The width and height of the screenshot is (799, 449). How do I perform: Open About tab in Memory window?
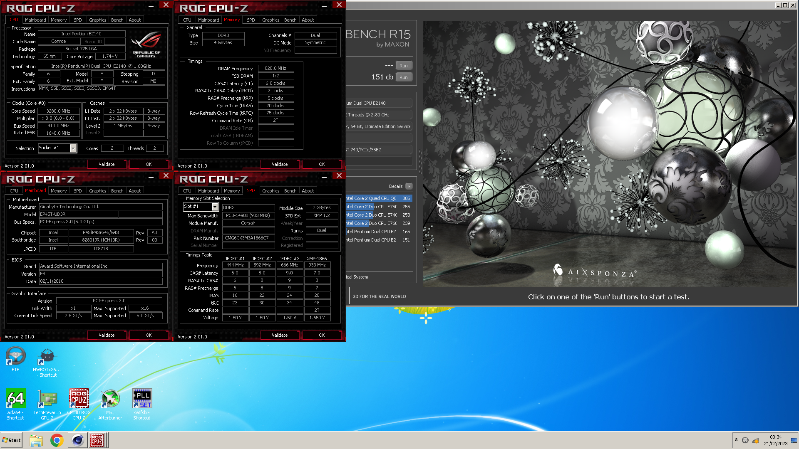tap(308, 20)
